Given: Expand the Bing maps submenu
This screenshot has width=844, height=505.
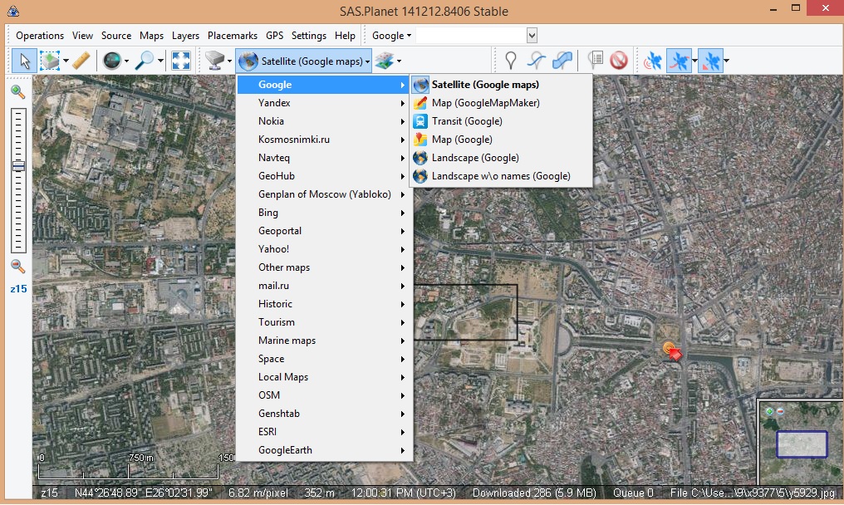Looking at the screenshot, I should [325, 213].
